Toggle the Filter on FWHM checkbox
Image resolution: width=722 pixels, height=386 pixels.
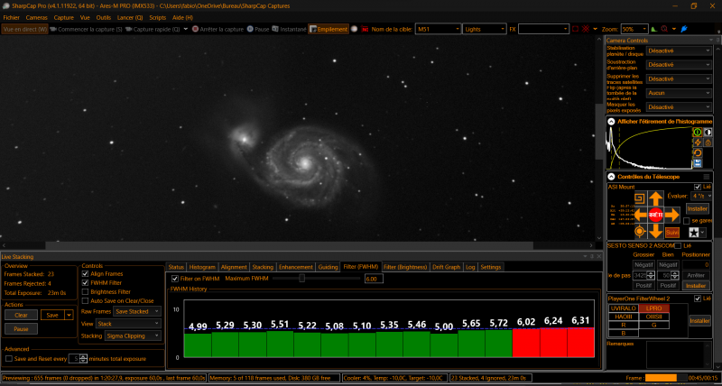tap(175, 279)
